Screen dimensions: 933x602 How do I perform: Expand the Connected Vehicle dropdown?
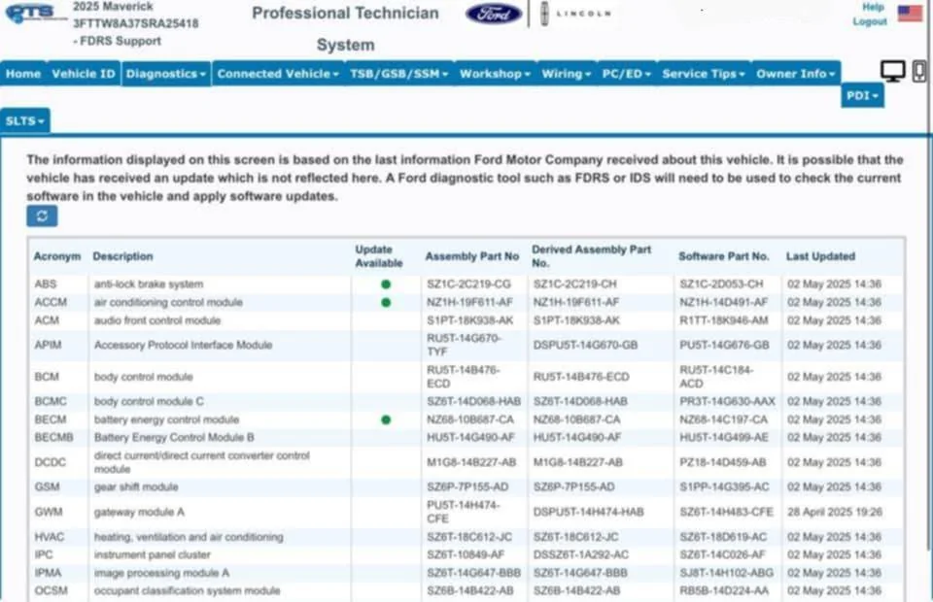(278, 74)
